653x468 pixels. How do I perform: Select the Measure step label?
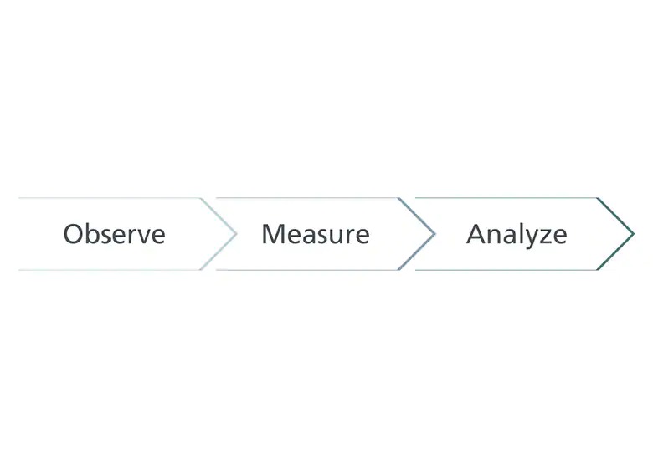(x=316, y=234)
